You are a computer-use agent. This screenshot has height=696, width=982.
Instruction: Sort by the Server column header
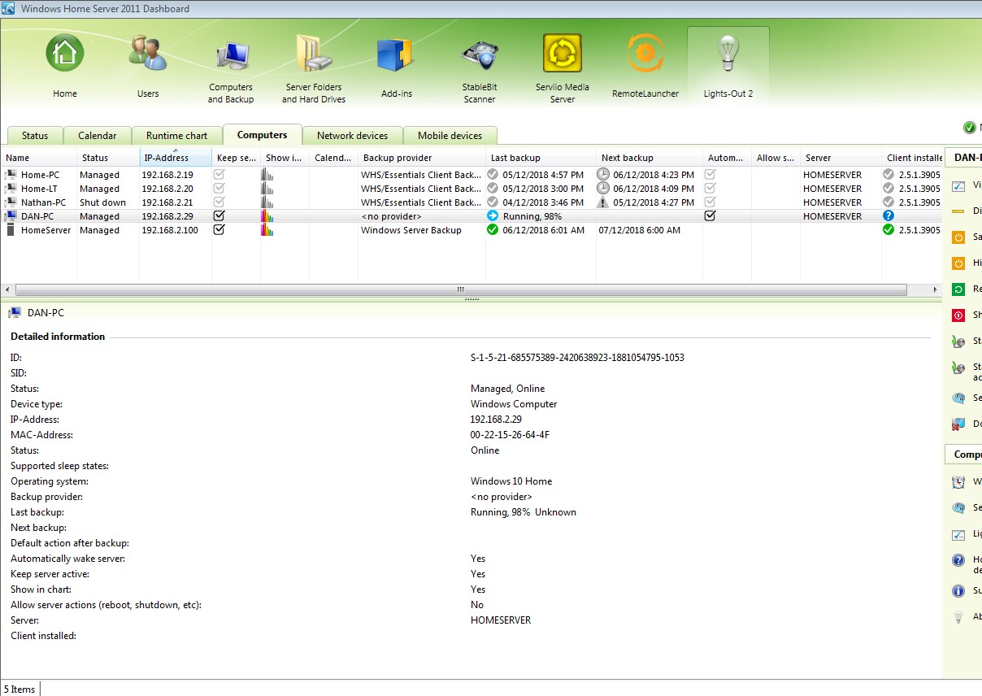[x=841, y=158]
